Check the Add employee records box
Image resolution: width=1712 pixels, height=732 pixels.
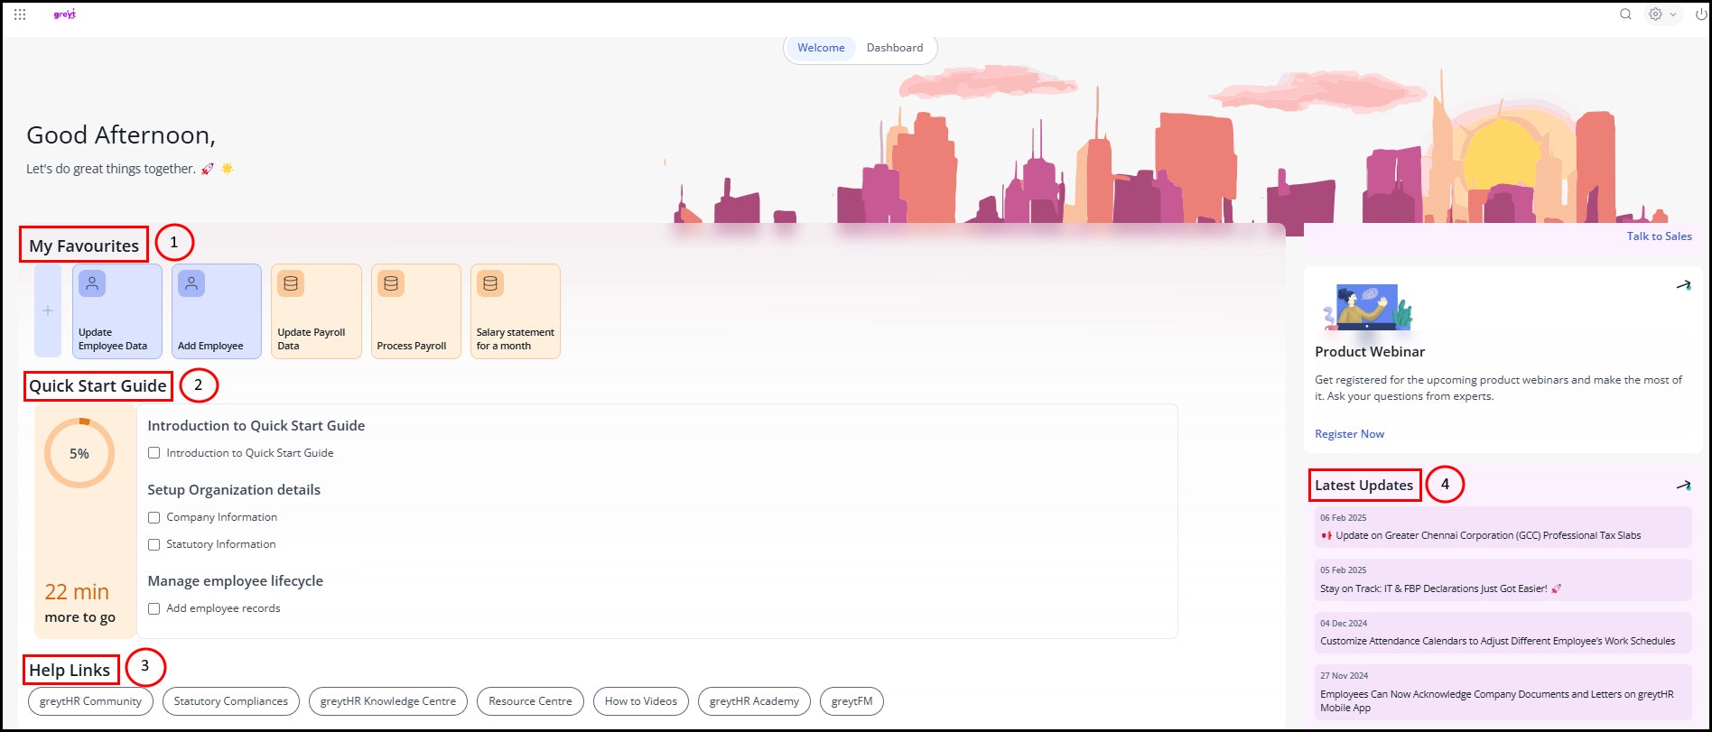tap(154, 608)
